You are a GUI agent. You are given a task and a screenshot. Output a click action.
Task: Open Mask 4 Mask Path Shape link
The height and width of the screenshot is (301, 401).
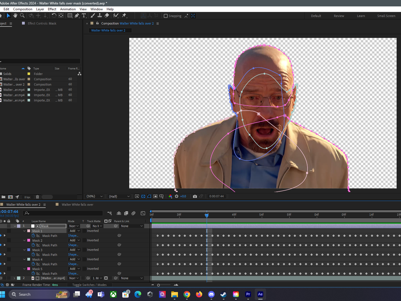(x=73, y=264)
